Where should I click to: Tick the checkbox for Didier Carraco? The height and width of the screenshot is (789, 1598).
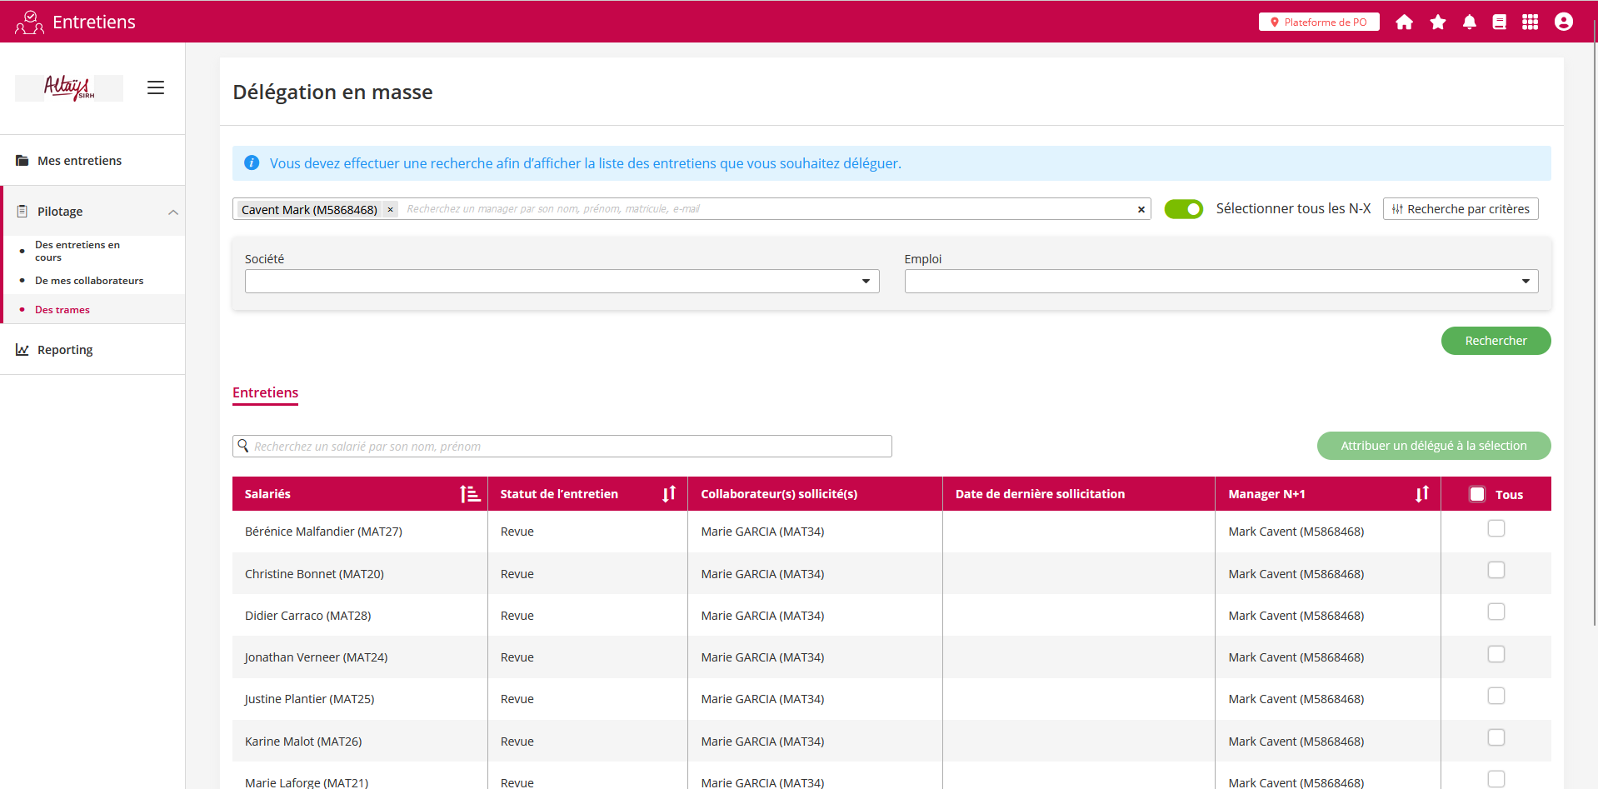(x=1496, y=612)
